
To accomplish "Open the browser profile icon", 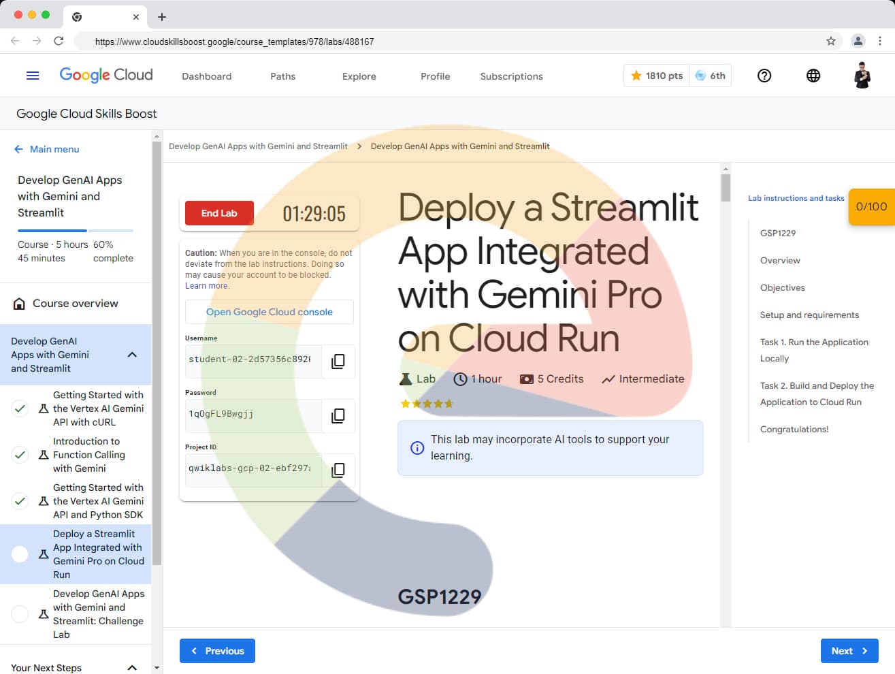I will click(x=858, y=41).
